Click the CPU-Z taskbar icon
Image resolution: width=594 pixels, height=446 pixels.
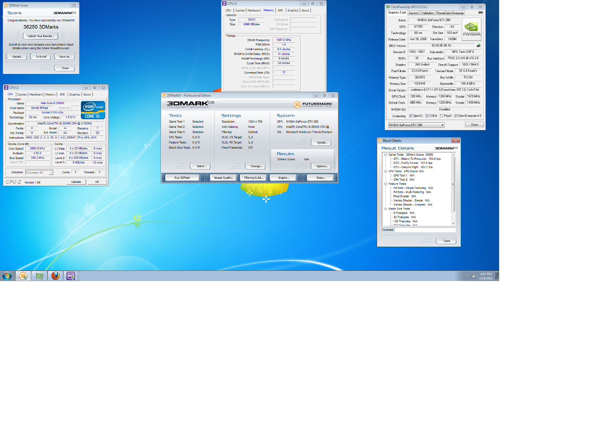71,276
